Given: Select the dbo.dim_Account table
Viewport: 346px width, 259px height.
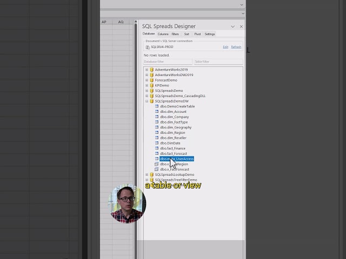Looking at the screenshot, I should [x=173, y=112].
